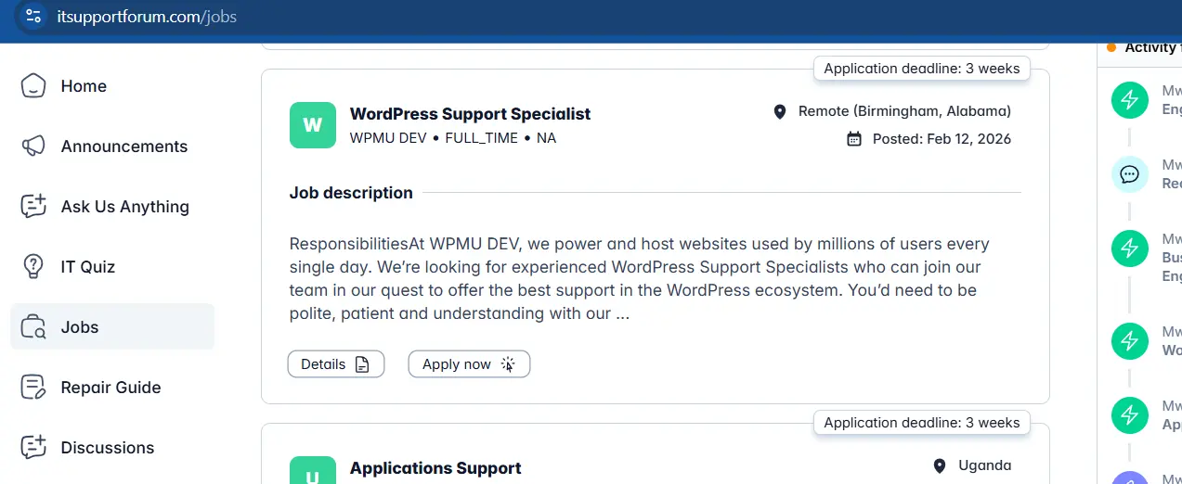Click the green W company logo

pyautogui.click(x=313, y=125)
